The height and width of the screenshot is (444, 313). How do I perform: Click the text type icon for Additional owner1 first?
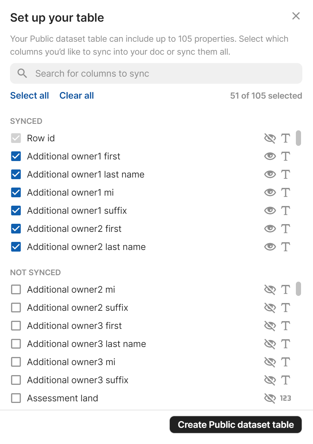[286, 156]
